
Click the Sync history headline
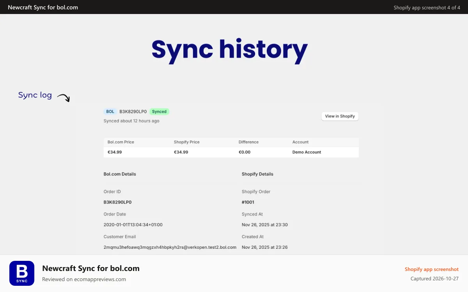(x=230, y=51)
